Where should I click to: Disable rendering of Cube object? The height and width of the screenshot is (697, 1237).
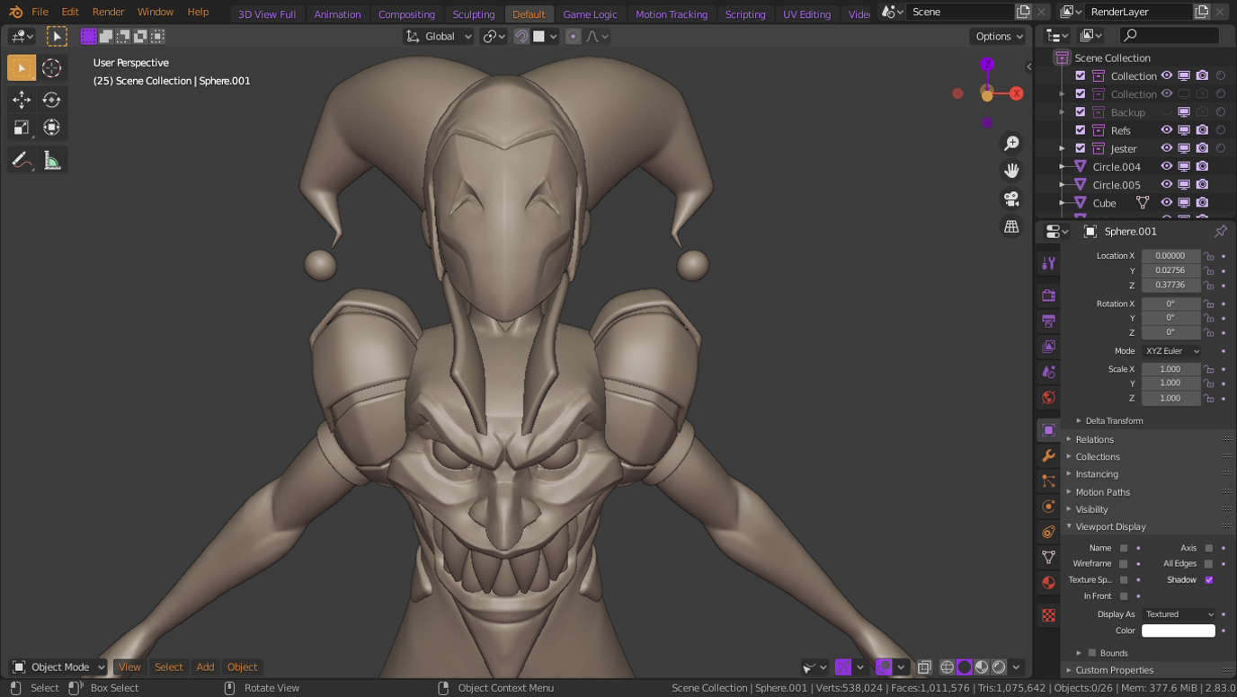pos(1202,203)
